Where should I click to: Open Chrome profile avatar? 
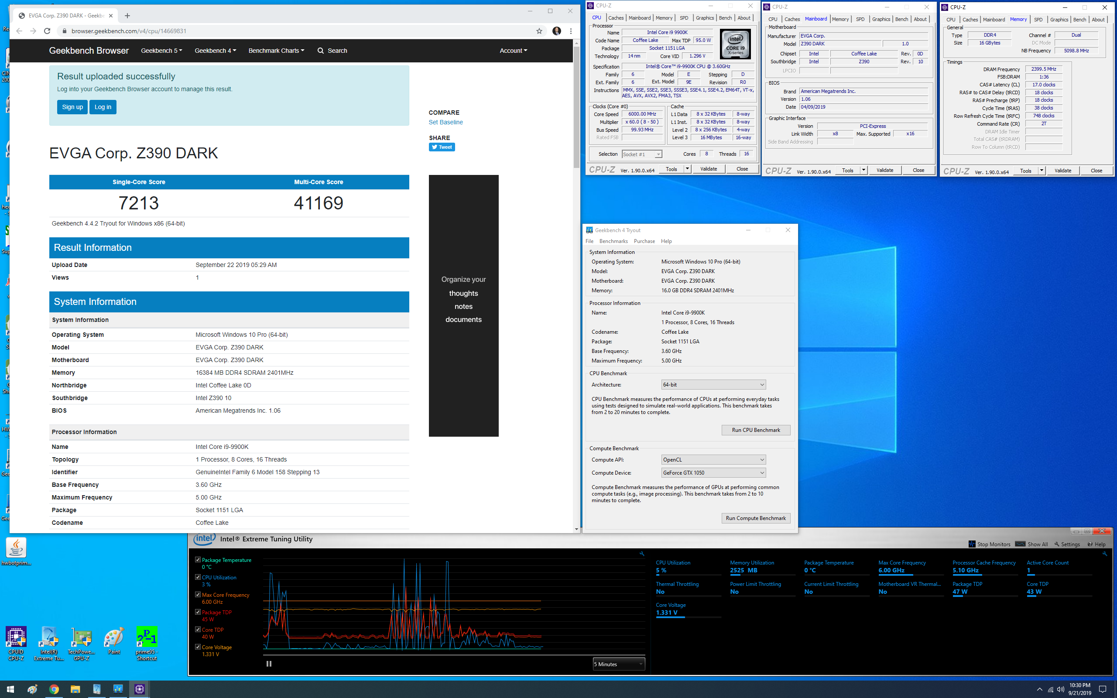click(x=557, y=31)
